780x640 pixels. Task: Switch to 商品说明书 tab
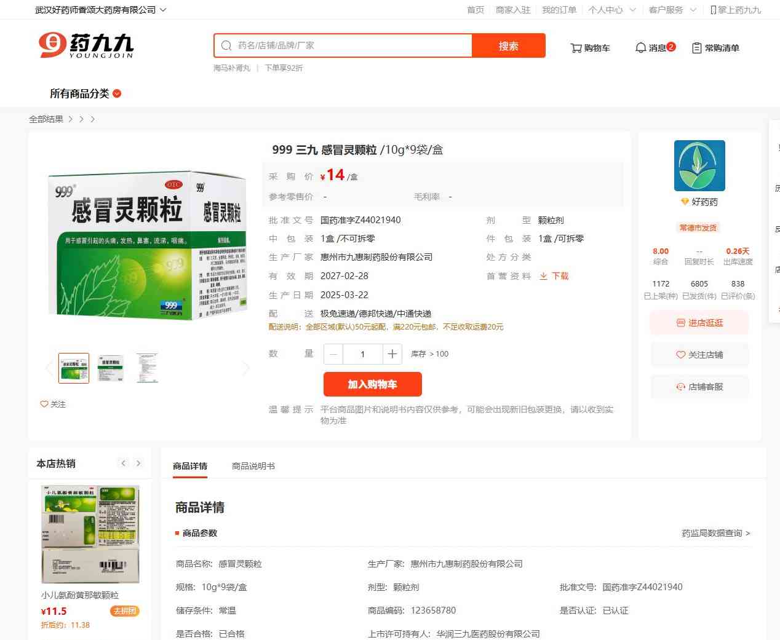(253, 466)
